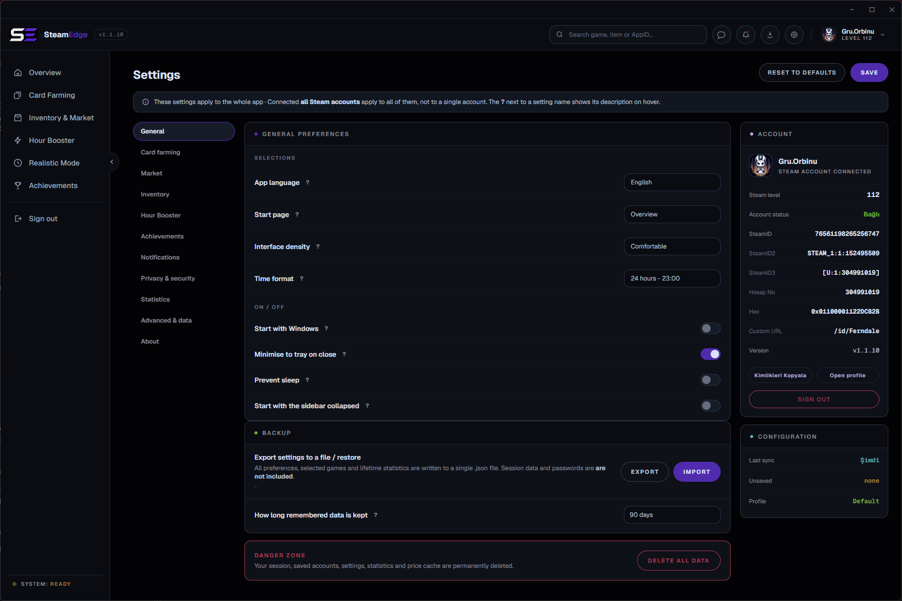The height and width of the screenshot is (601, 902).
Task: Open the Notifications settings tab
Action: (x=184, y=257)
